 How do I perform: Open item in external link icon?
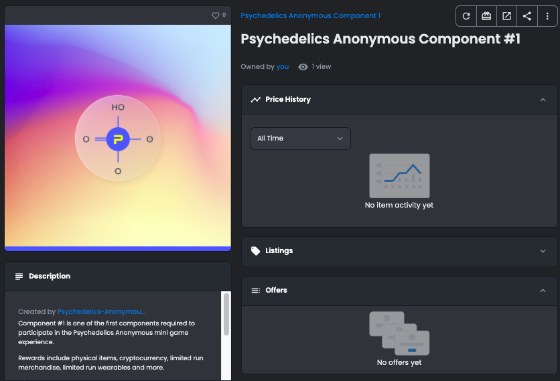(507, 16)
